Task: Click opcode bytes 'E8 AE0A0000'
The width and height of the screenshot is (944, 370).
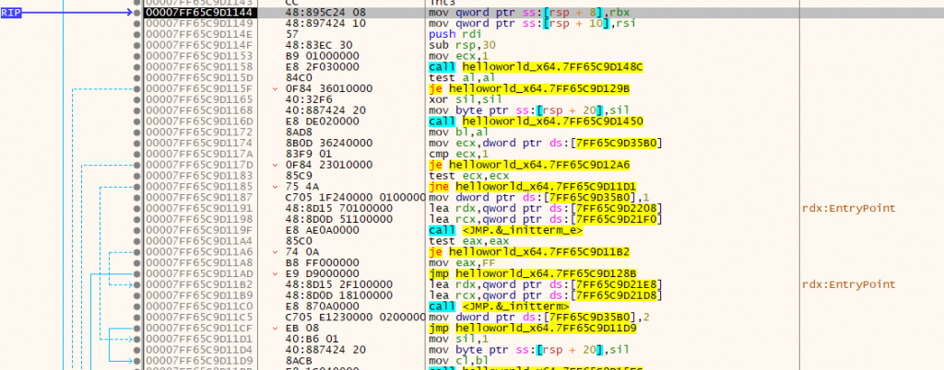Action: click(322, 230)
